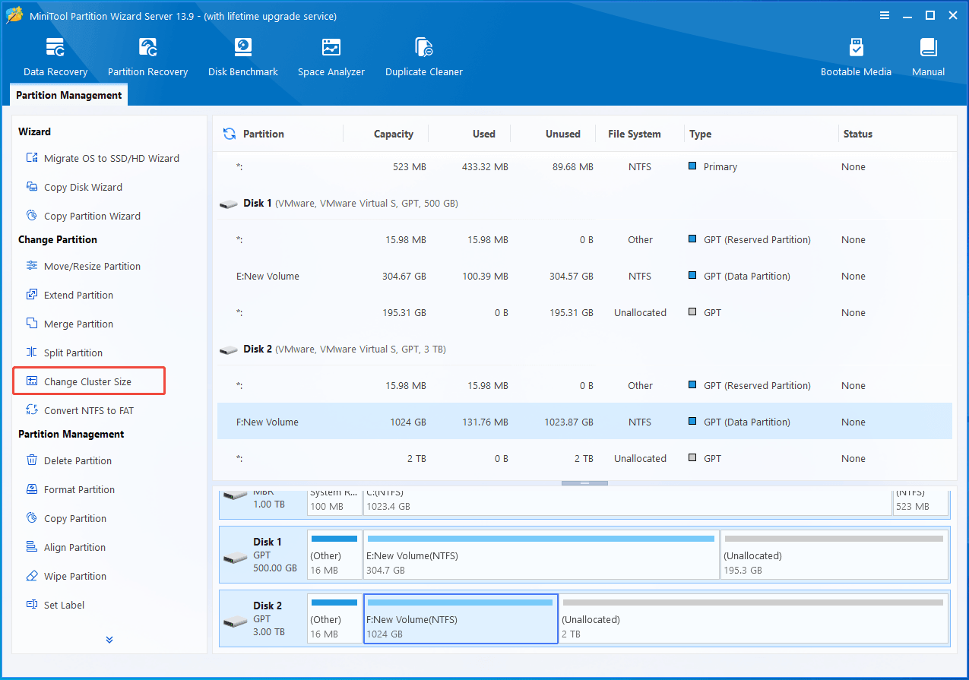The width and height of the screenshot is (969, 680).
Task: Select the F:New Volume row
Action: [584, 422]
